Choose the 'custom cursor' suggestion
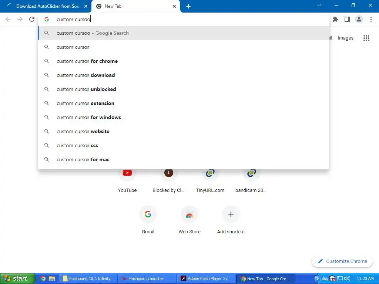This screenshot has height=284, width=379. (x=184, y=47)
